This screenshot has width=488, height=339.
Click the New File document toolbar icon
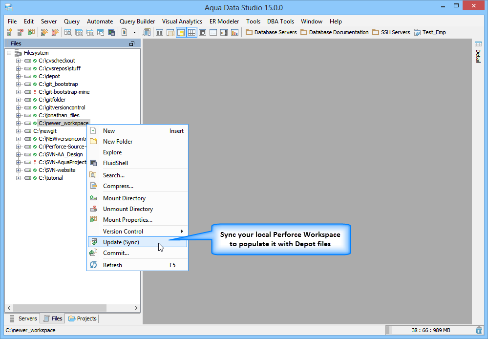click(124, 32)
